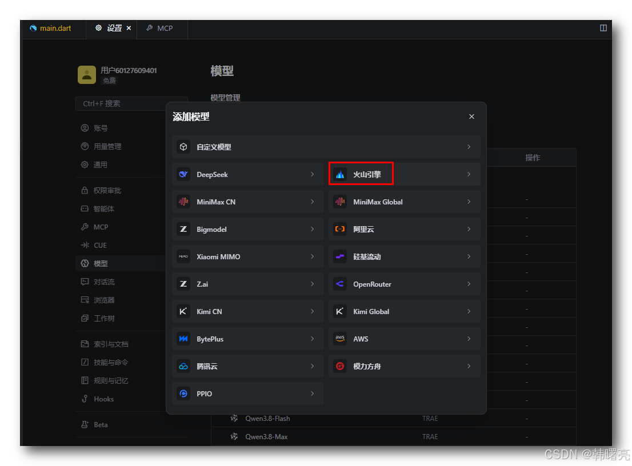Click the Qwen3.8-Max model row text
Image resolution: width=632 pixels, height=466 pixels.
[266, 437]
